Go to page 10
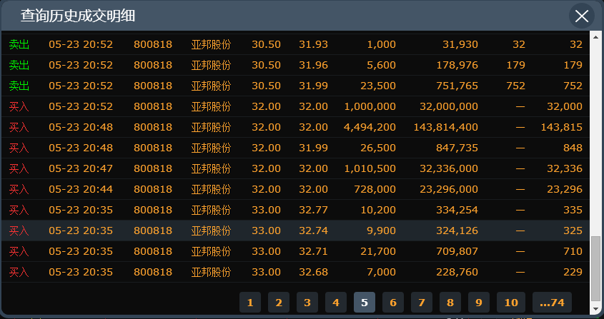 [511, 303]
